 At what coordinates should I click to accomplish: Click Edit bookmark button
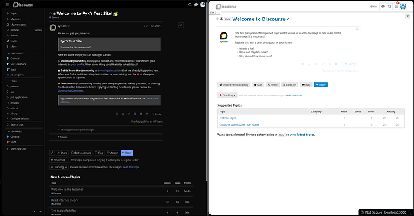[x=81, y=153]
